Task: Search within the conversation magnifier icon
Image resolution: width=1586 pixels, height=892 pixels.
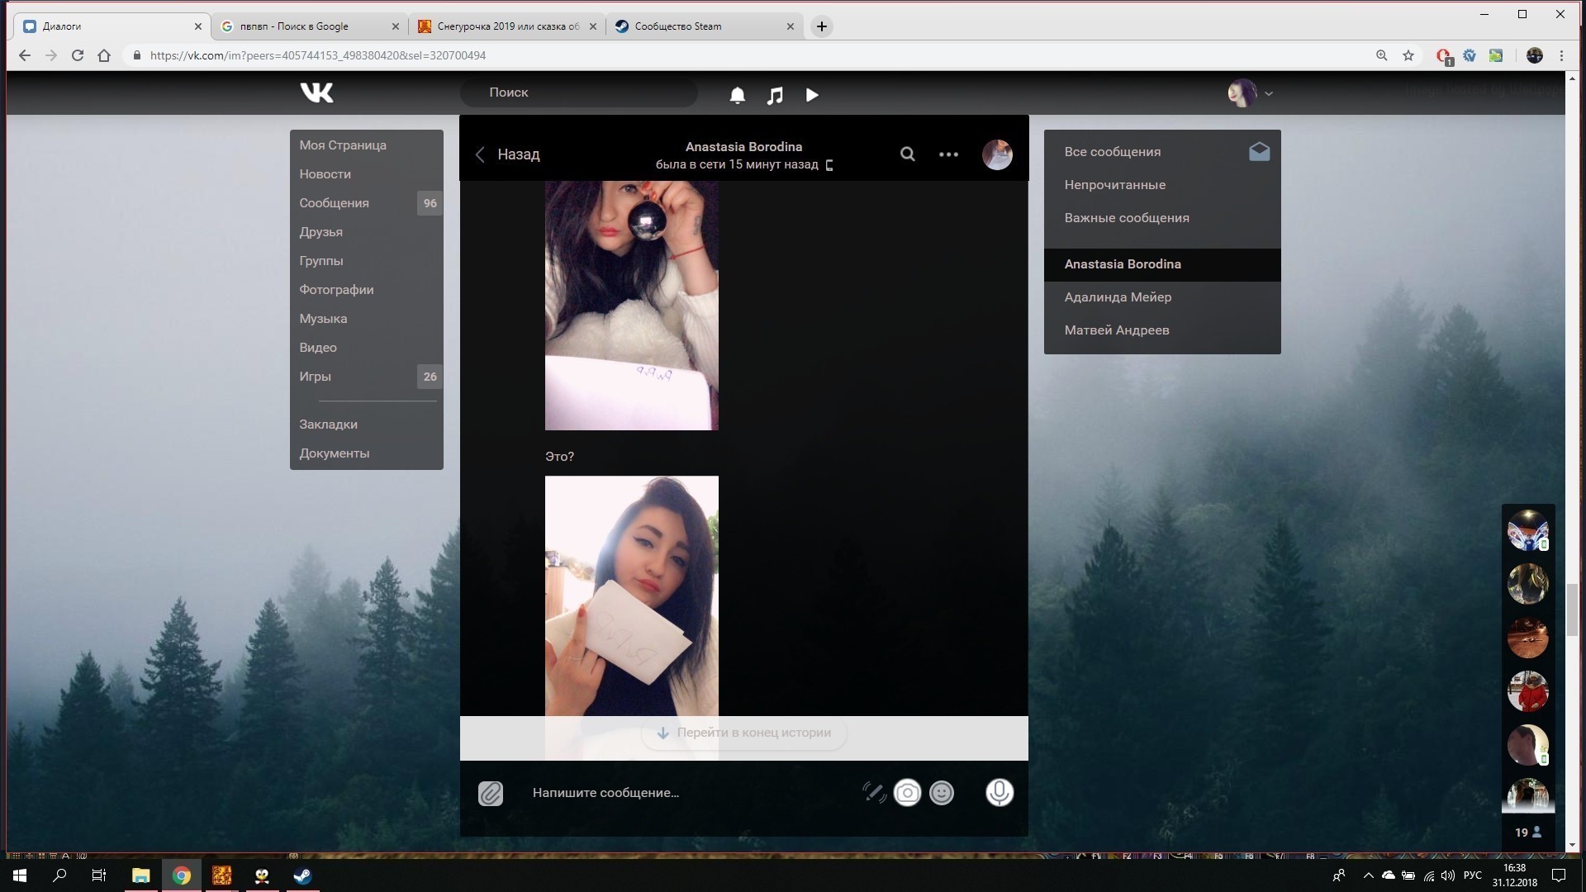Action: (x=907, y=154)
